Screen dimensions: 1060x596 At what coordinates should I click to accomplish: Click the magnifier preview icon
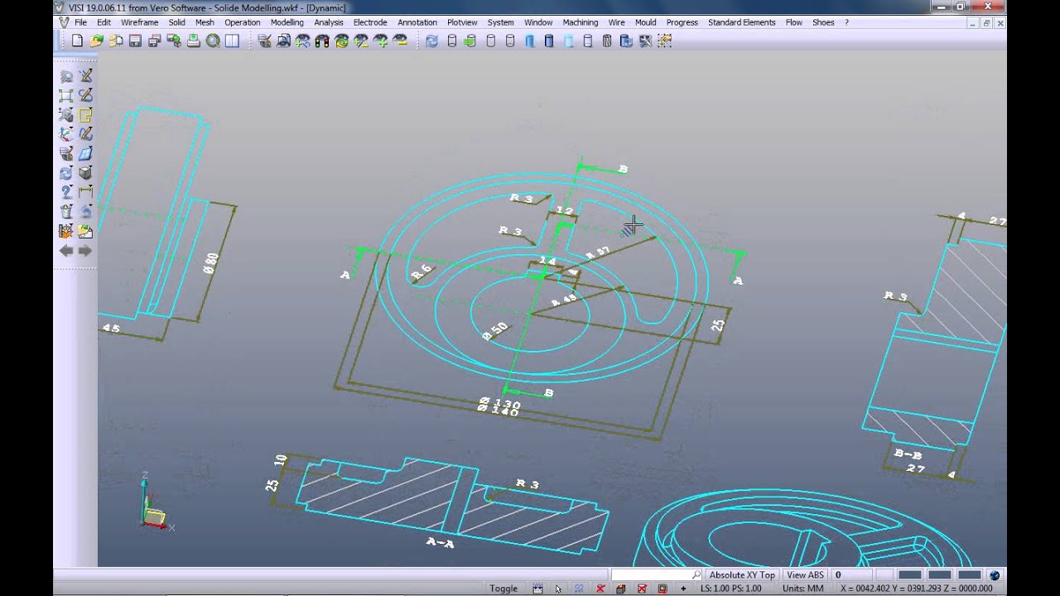tap(213, 41)
